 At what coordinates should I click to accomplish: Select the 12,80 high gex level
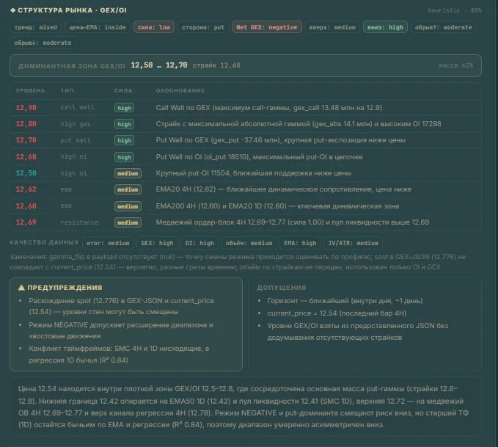(x=26, y=124)
